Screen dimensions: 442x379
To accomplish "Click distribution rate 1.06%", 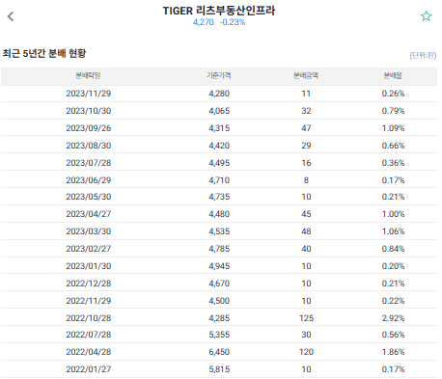I will pos(393,231).
